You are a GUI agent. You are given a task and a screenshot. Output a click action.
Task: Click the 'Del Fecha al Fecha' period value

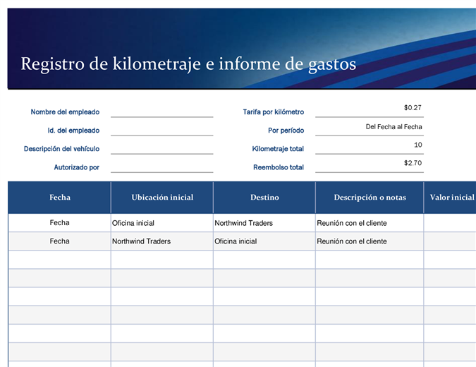[393, 127]
